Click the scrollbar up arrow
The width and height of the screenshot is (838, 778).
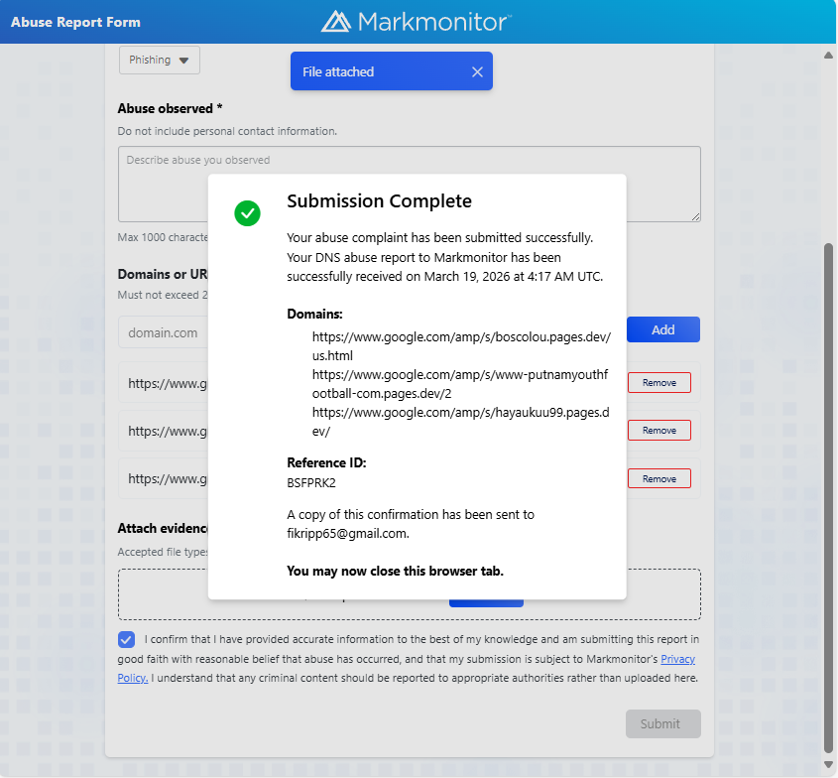pyautogui.click(x=828, y=55)
